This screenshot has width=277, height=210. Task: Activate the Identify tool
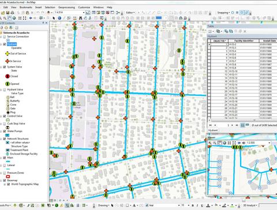click(x=59, y=18)
